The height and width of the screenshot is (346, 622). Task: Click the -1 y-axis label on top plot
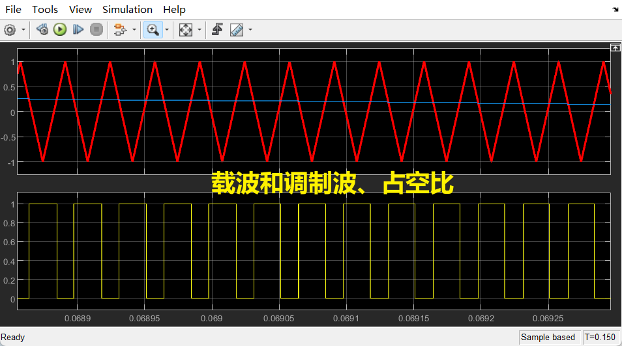click(x=10, y=163)
